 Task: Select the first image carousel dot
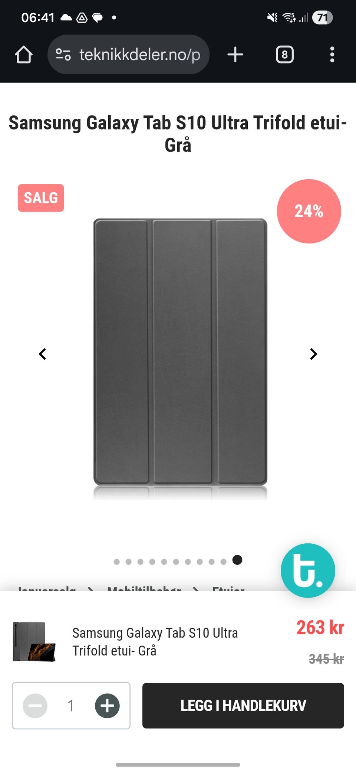(x=116, y=562)
